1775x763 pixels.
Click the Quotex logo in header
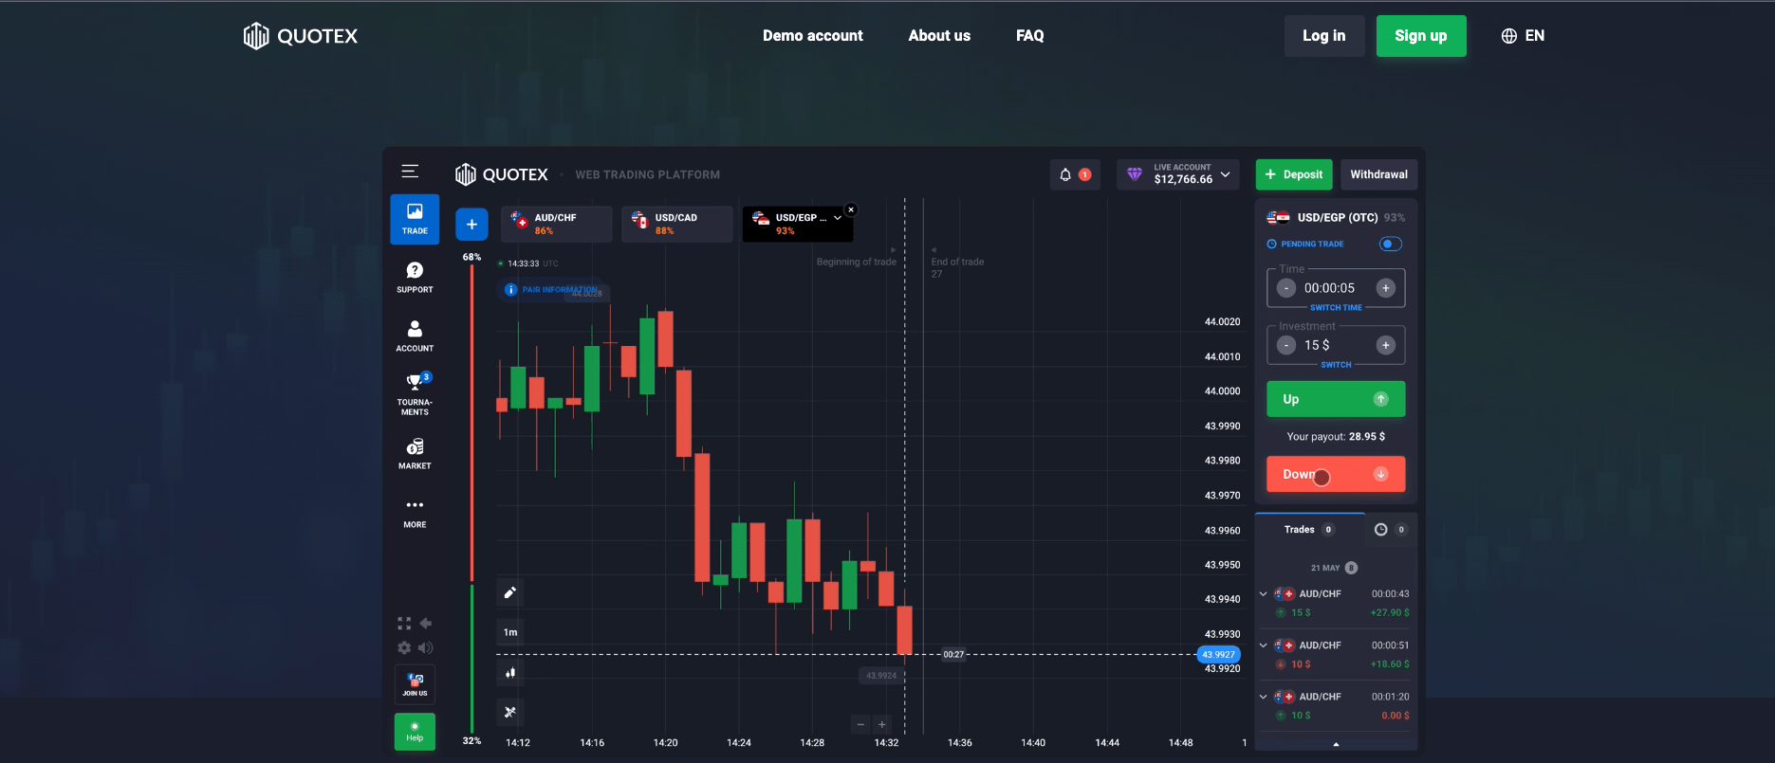(x=301, y=36)
